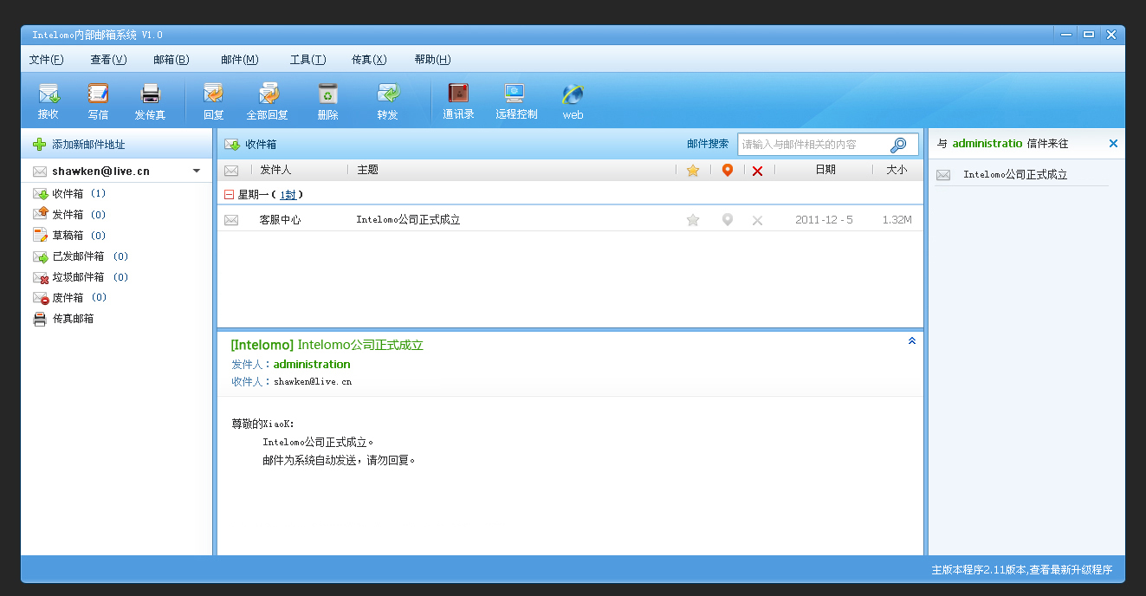The width and height of the screenshot is (1146, 596).
Task: Click the administration sender name in preview
Action: pos(312,364)
